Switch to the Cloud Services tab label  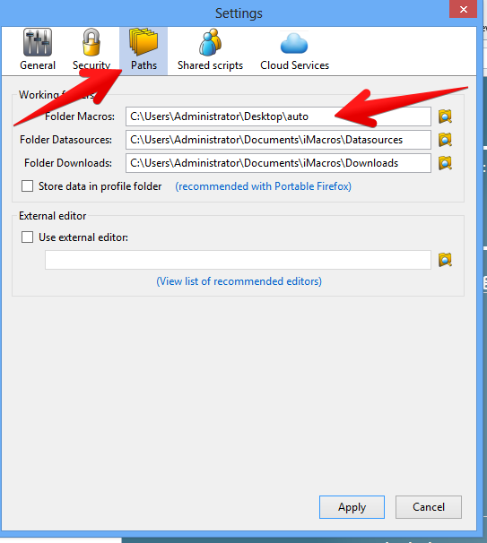(295, 65)
